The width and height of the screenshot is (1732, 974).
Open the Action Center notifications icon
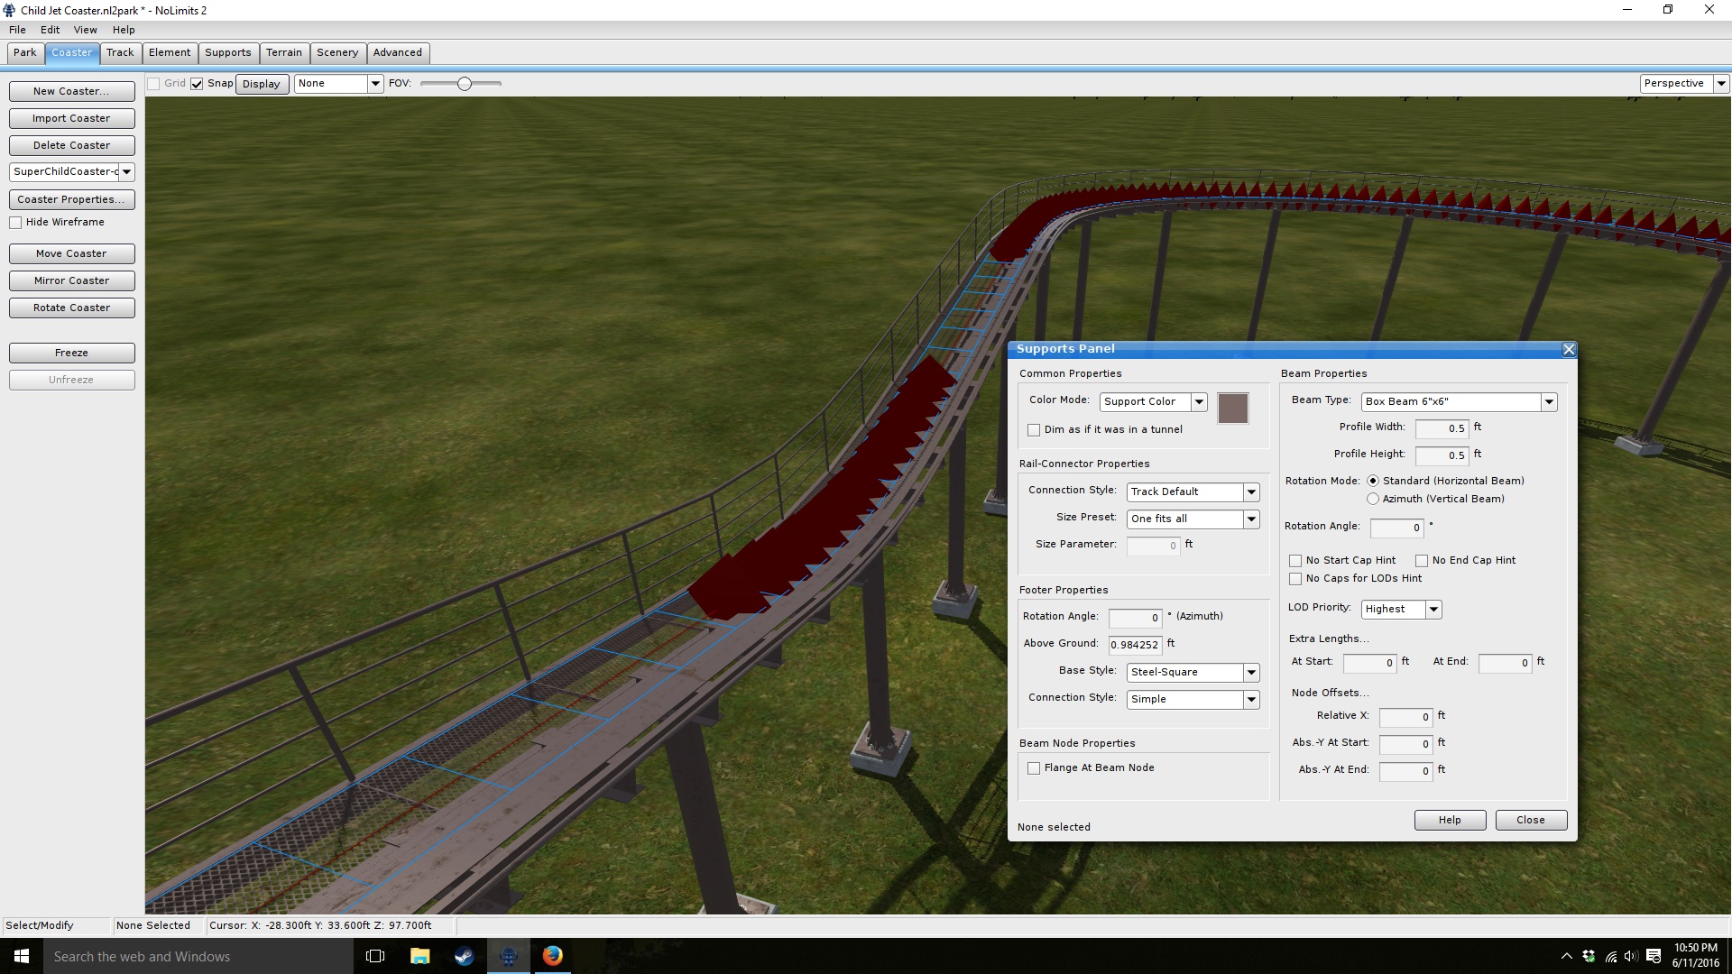click(x=1654, y=956)
